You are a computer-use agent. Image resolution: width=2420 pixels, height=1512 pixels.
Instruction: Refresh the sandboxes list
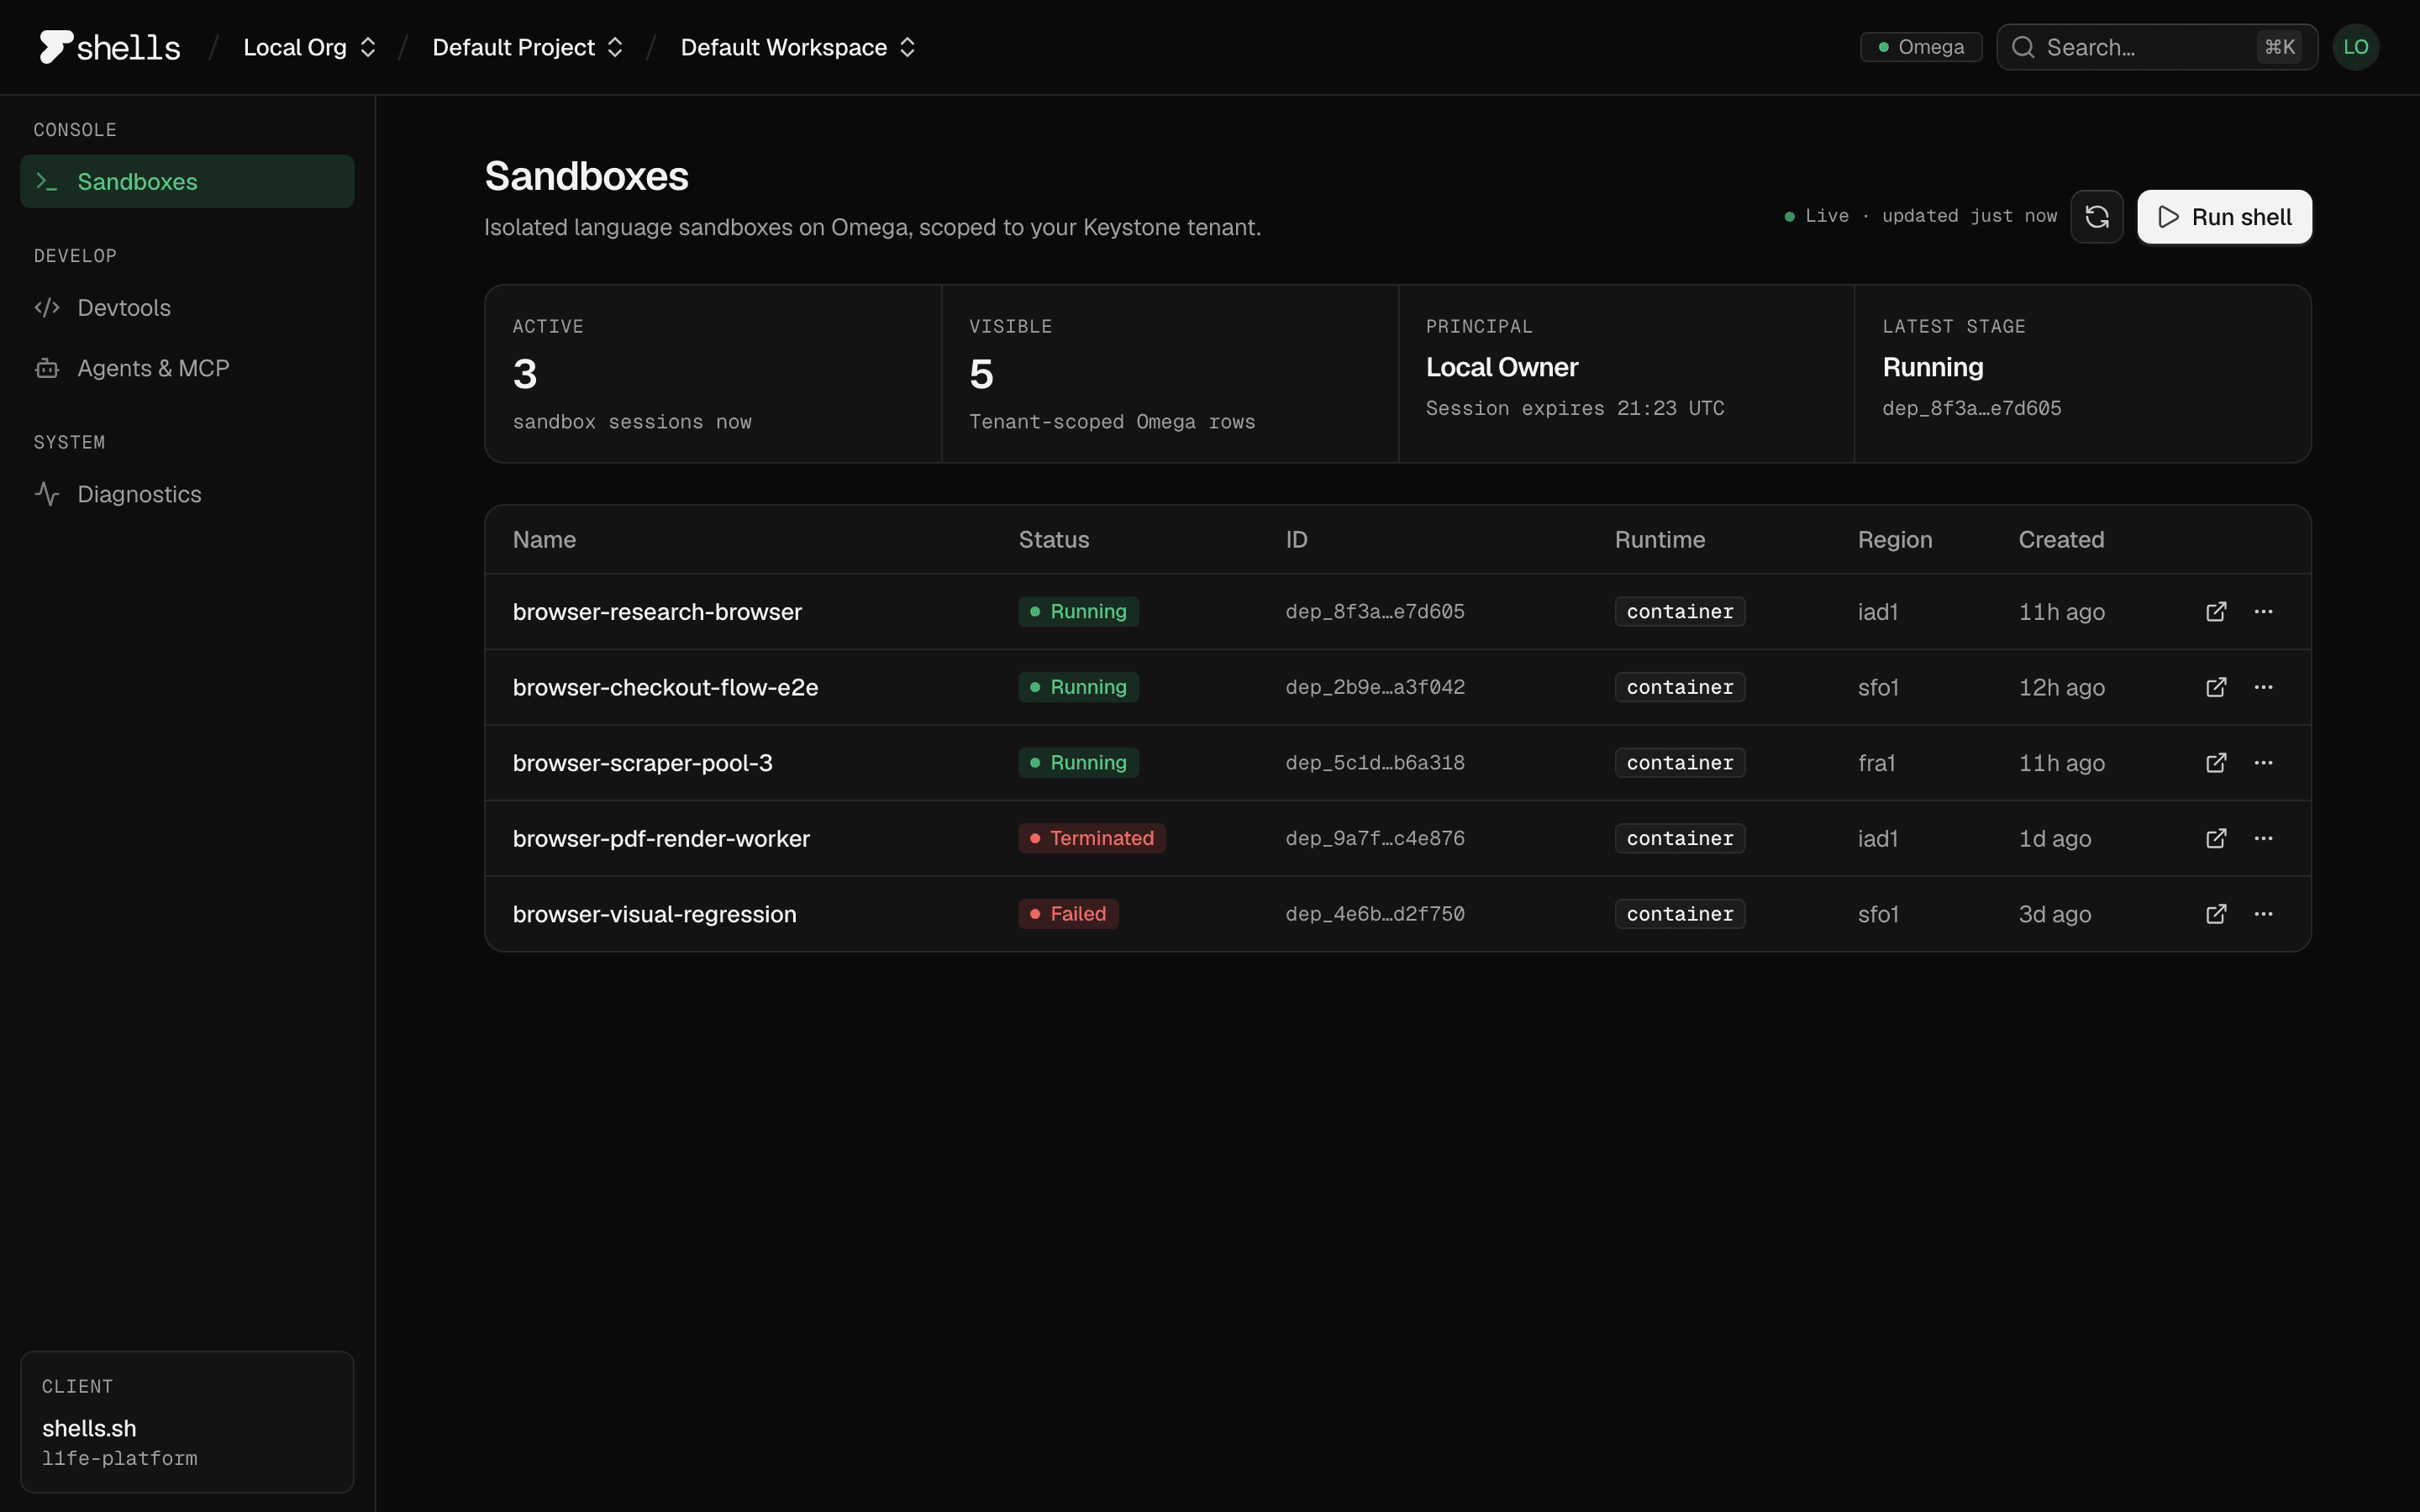[x=2097, y=217]
